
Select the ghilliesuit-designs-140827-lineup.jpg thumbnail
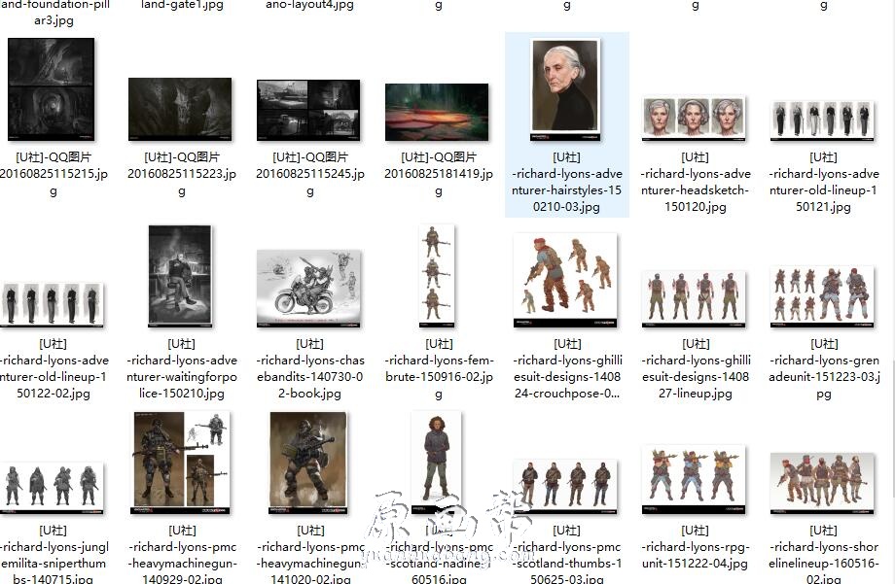(694, 297)
